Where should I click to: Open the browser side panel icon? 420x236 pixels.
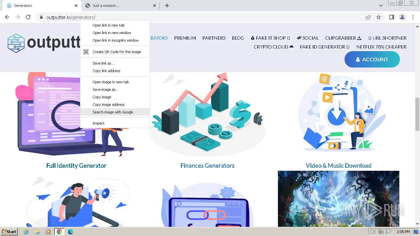[391, 17]
